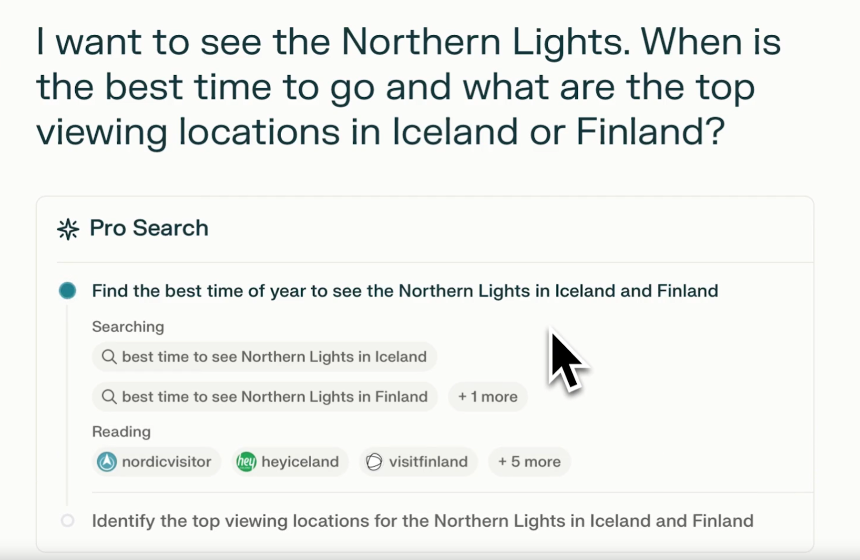Click the empty circle next to the locations step
This screenshot has width=860, height=560.
pos(67,520)
